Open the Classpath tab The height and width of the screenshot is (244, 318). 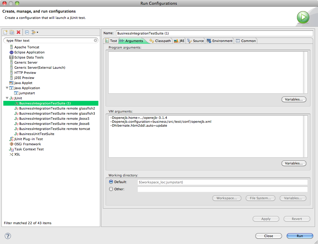pyautogui.click(x=160, y=41)
